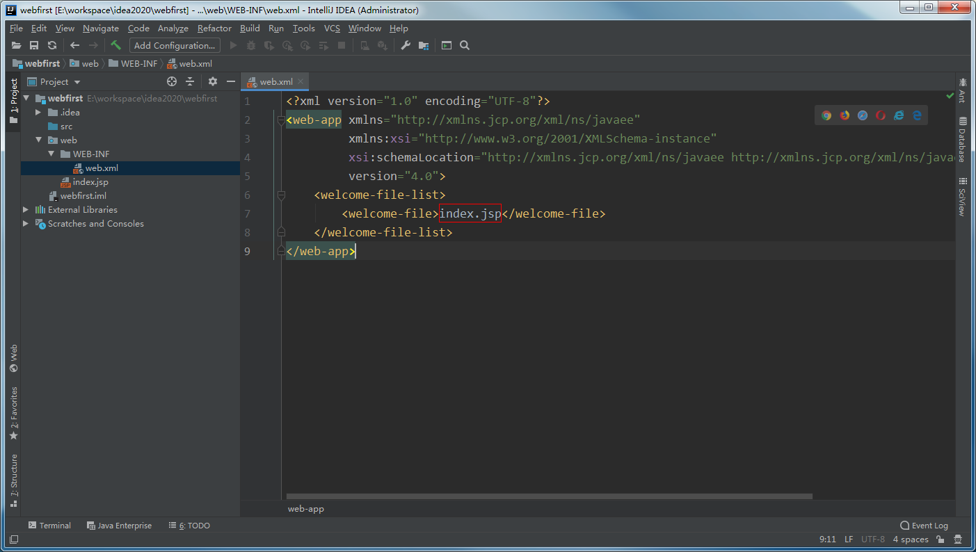
Task: Open Project panel gear options
Action: click(x=213, y=81)
